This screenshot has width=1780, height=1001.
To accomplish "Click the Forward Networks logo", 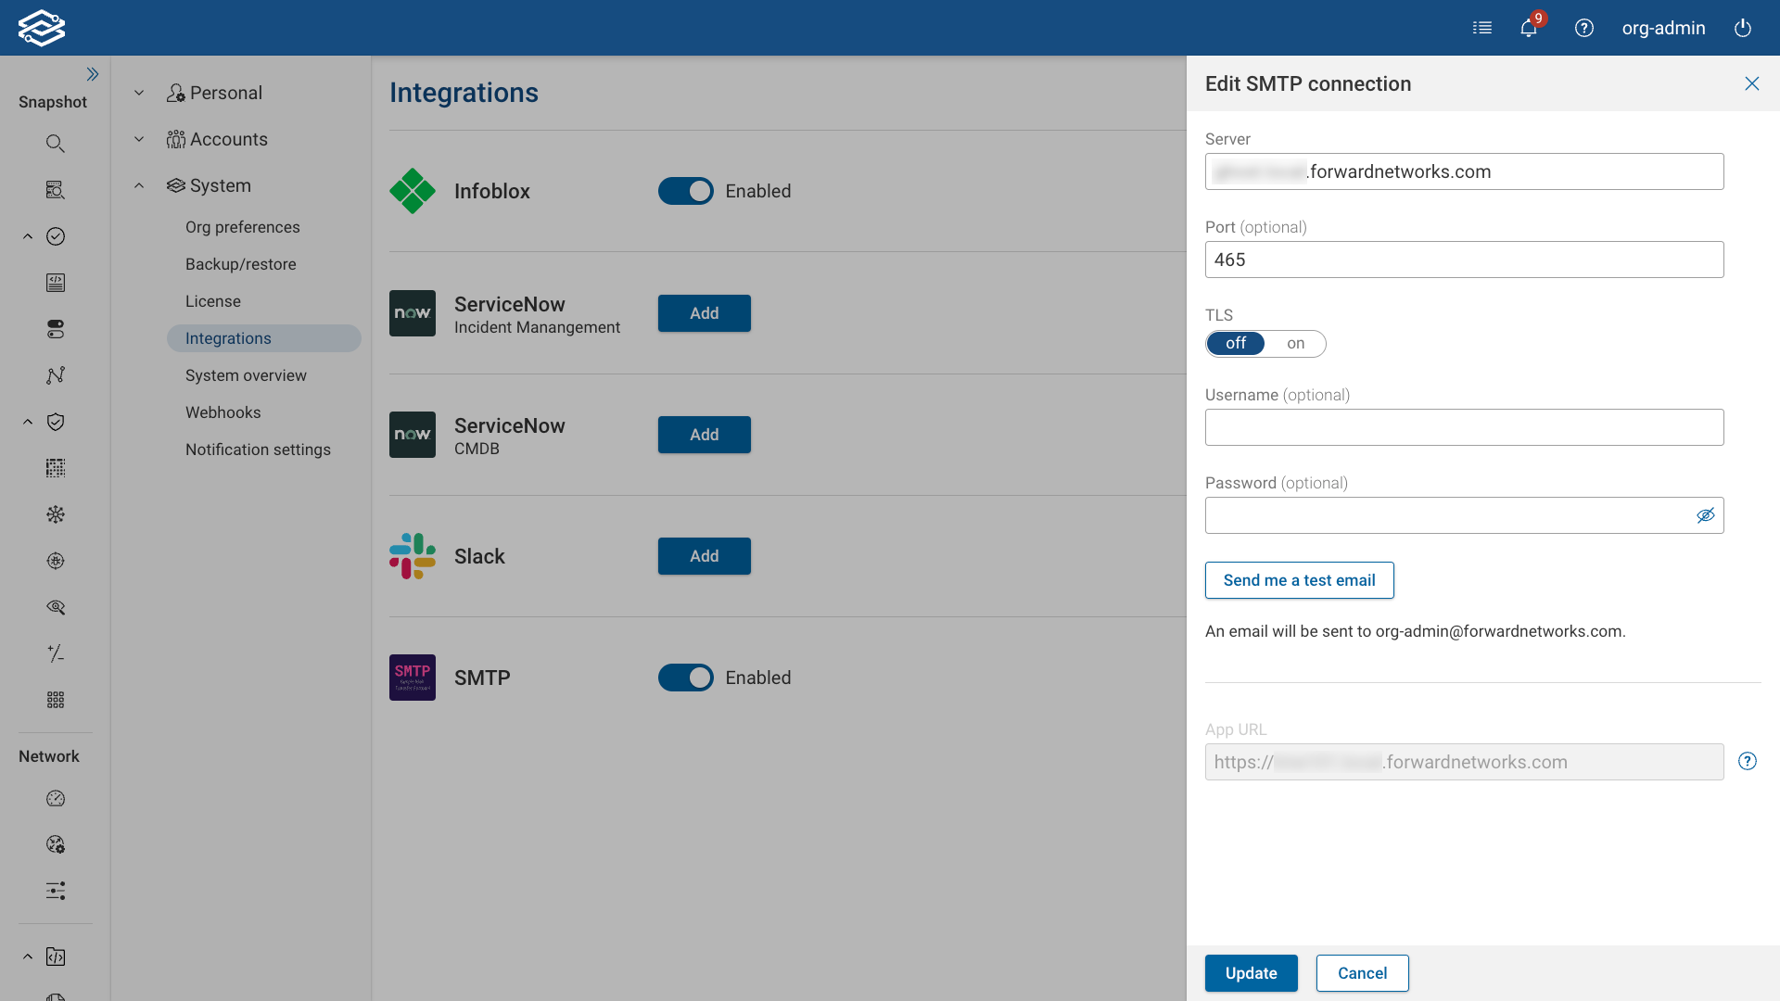I will [x=42, y=27].
